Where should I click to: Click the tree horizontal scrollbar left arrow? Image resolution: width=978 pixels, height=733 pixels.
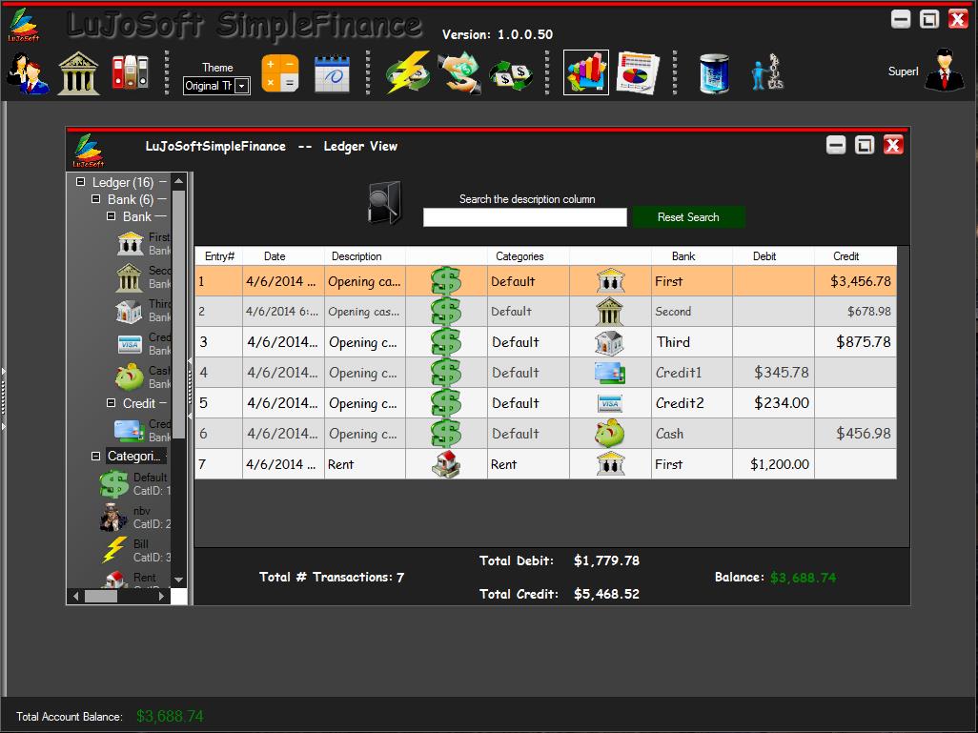(76, 597)
